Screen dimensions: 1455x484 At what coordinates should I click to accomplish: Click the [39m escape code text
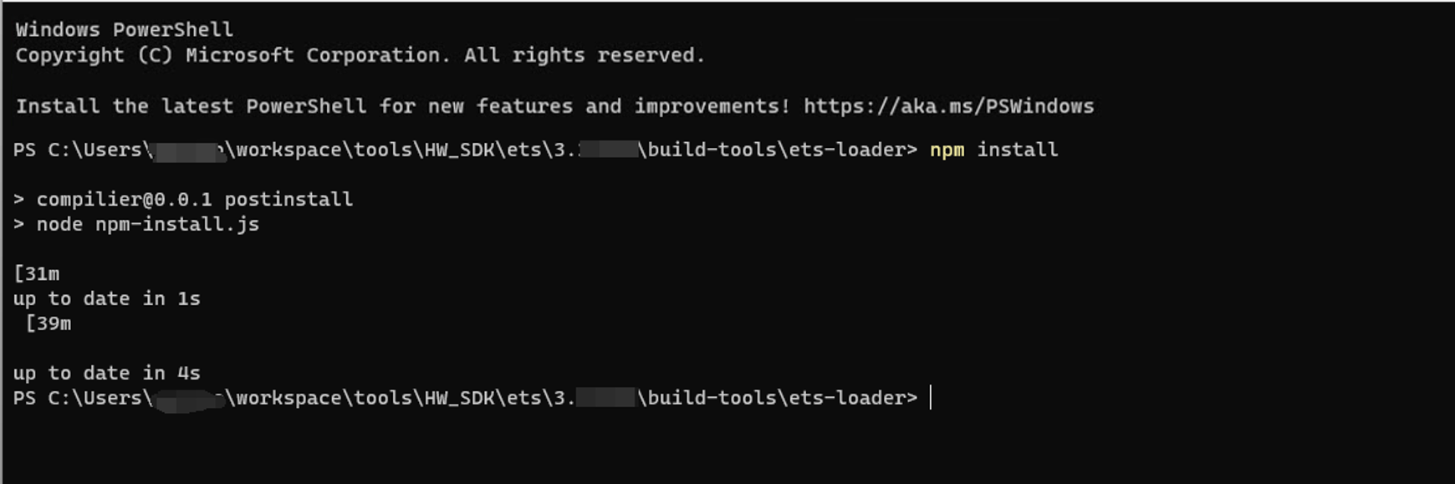click(48, 324)
